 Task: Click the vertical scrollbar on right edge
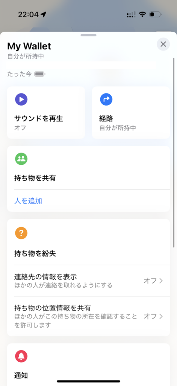174,153
